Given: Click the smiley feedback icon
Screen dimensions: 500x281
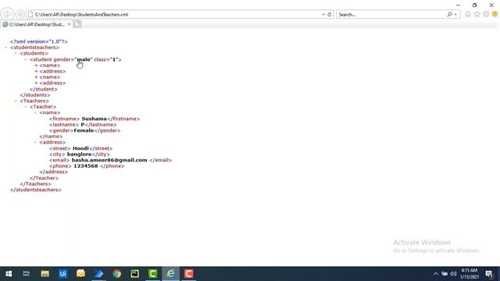Looking at the screenshot, I should point(495,14).
